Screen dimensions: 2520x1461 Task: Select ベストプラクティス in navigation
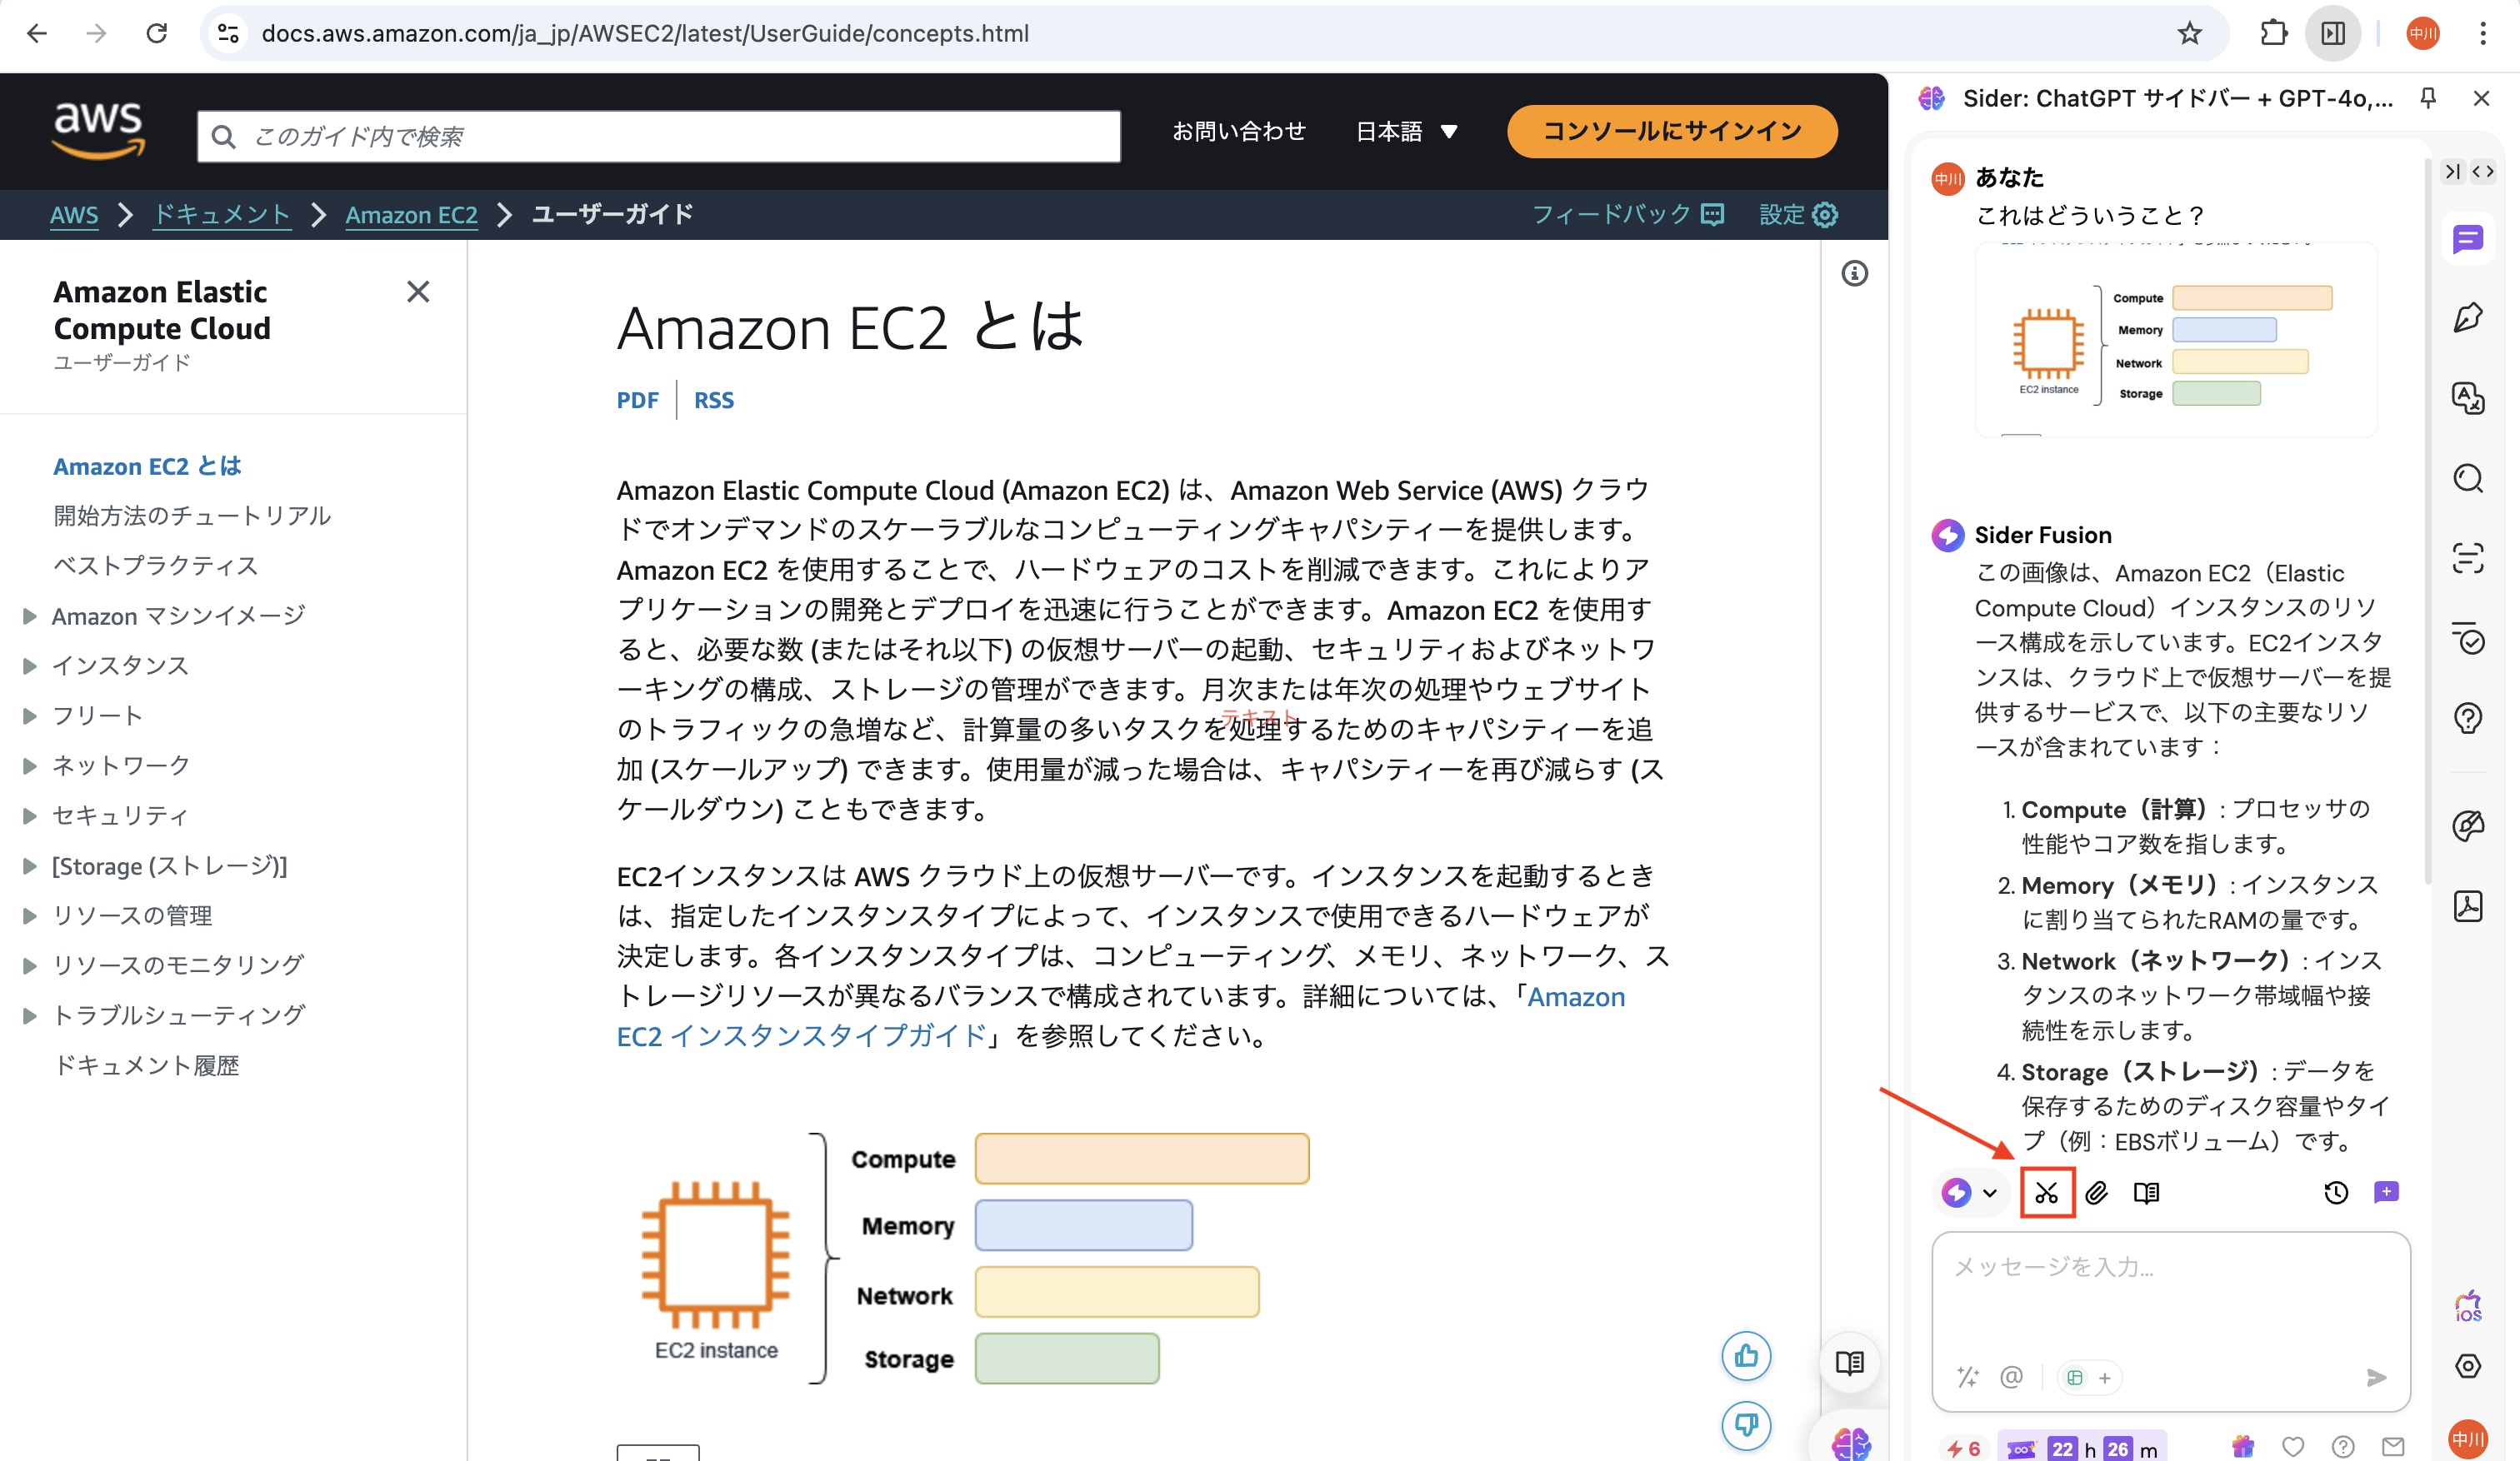coord(156,566)
